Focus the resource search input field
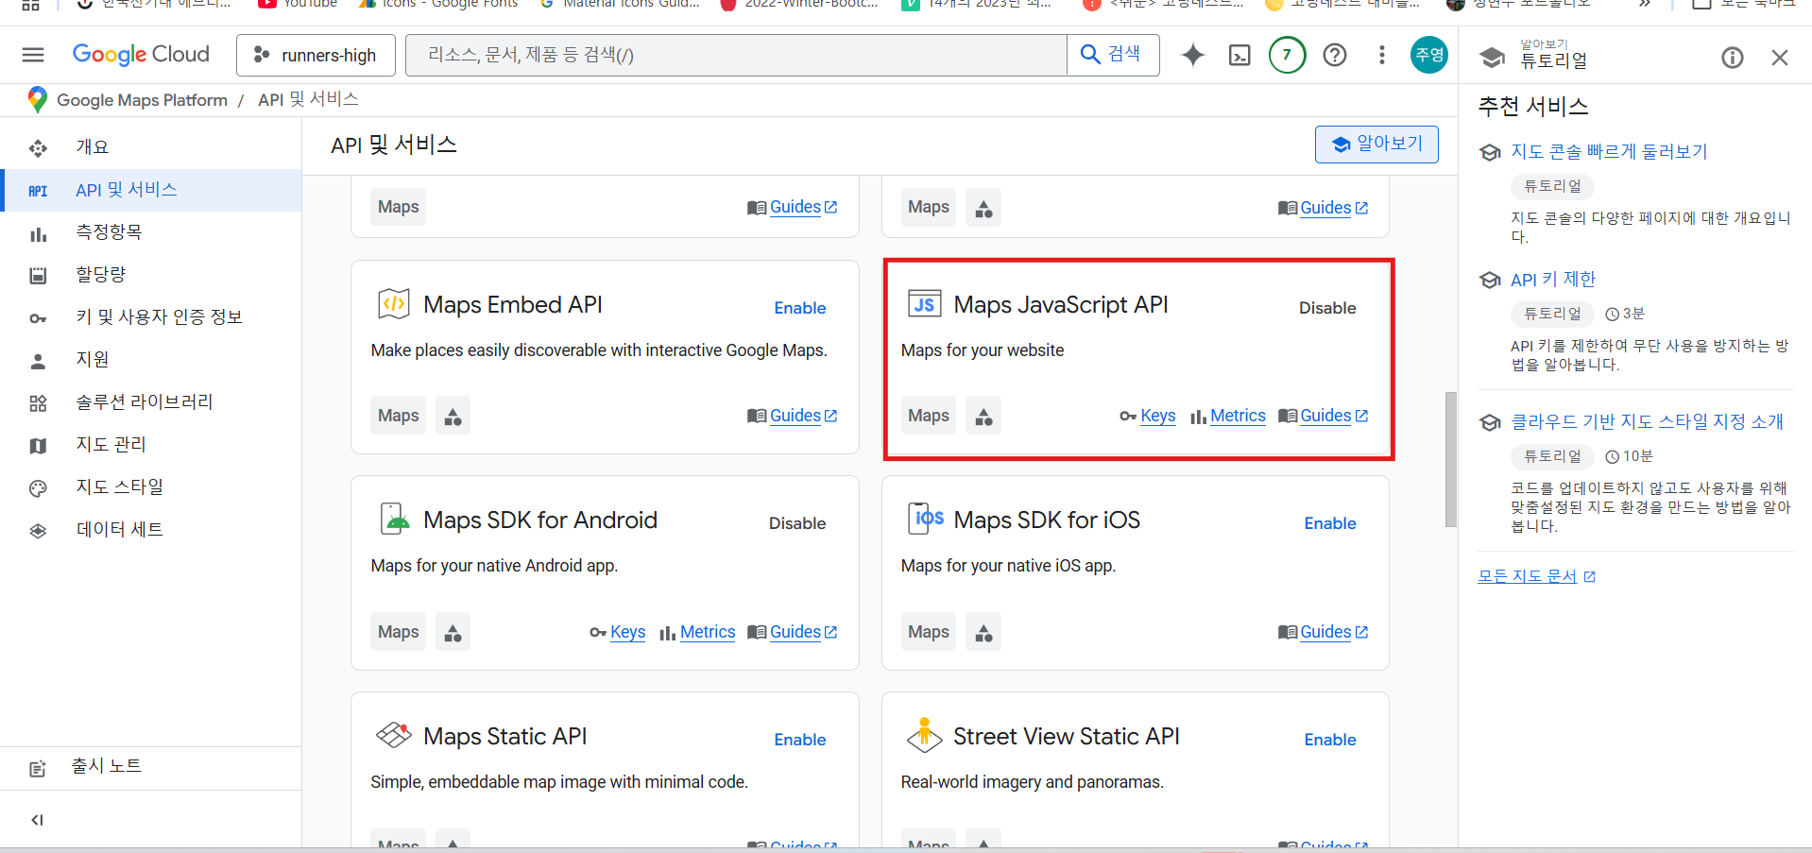 (x=736, y=55)
